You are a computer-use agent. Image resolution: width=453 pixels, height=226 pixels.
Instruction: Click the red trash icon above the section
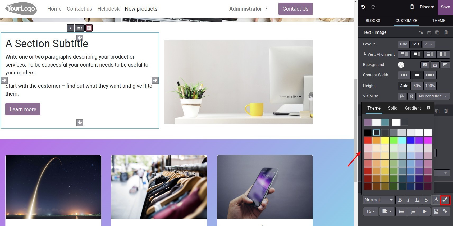click(89, 28)
